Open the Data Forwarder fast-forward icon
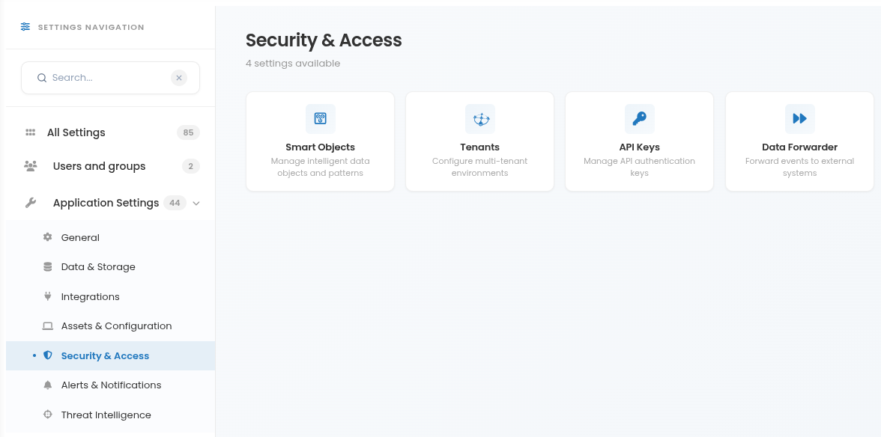This screenshot has height=437, width=881. [799, 118]
